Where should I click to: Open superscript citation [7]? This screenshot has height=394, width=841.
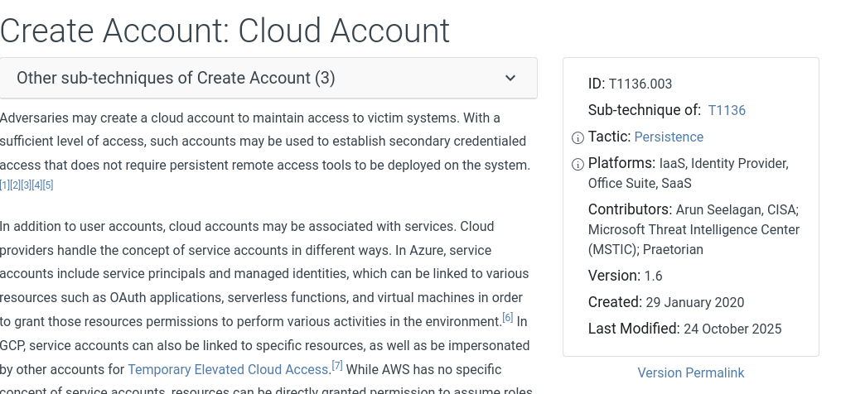337,366
